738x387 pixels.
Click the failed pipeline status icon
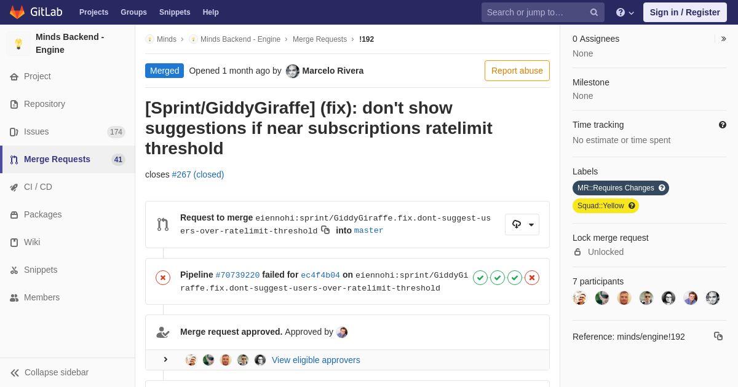point(163,278)
